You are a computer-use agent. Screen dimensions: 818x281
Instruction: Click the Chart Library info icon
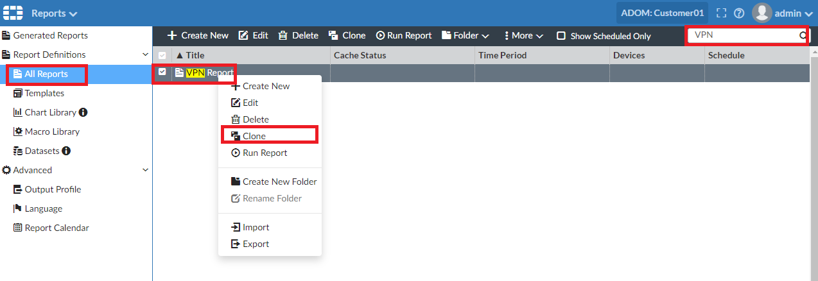click(83, 112)
